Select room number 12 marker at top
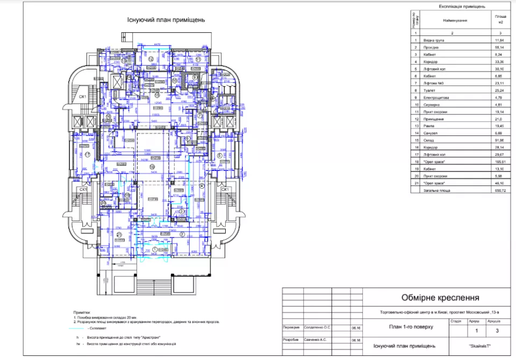The image size is (516, 358). point(152,59)
